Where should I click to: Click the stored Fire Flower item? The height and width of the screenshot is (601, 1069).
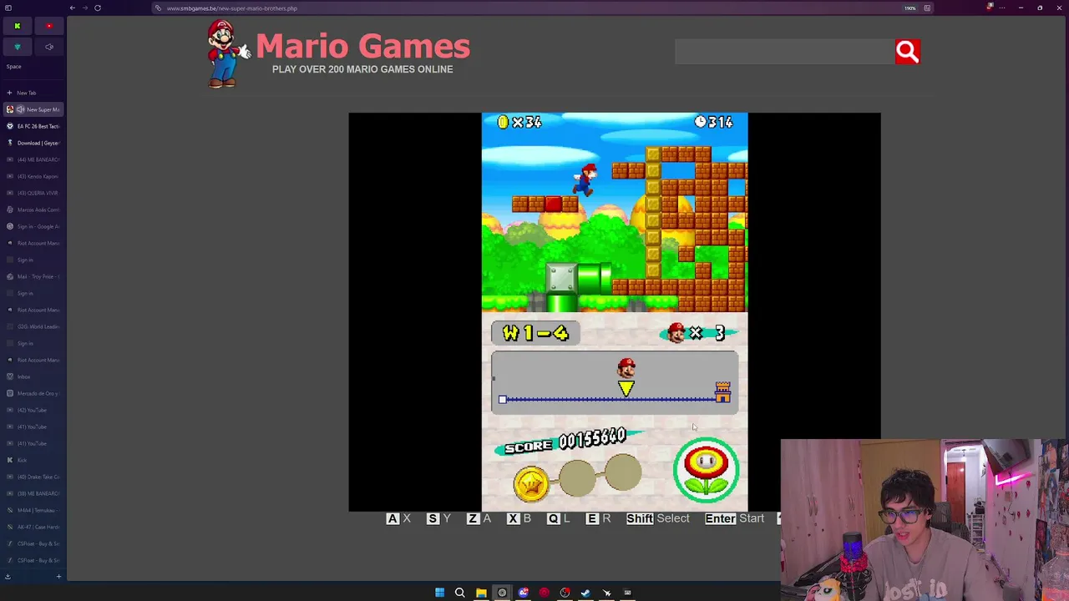coord(707,470)
